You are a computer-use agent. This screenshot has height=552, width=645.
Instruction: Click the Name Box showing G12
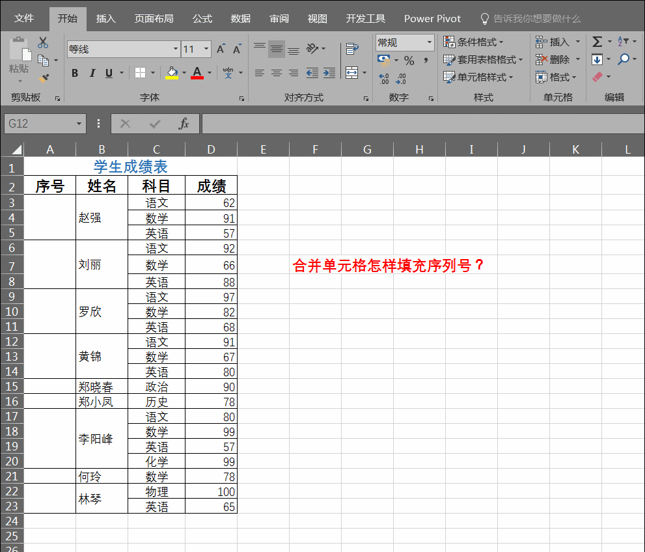tap(44, 124)
